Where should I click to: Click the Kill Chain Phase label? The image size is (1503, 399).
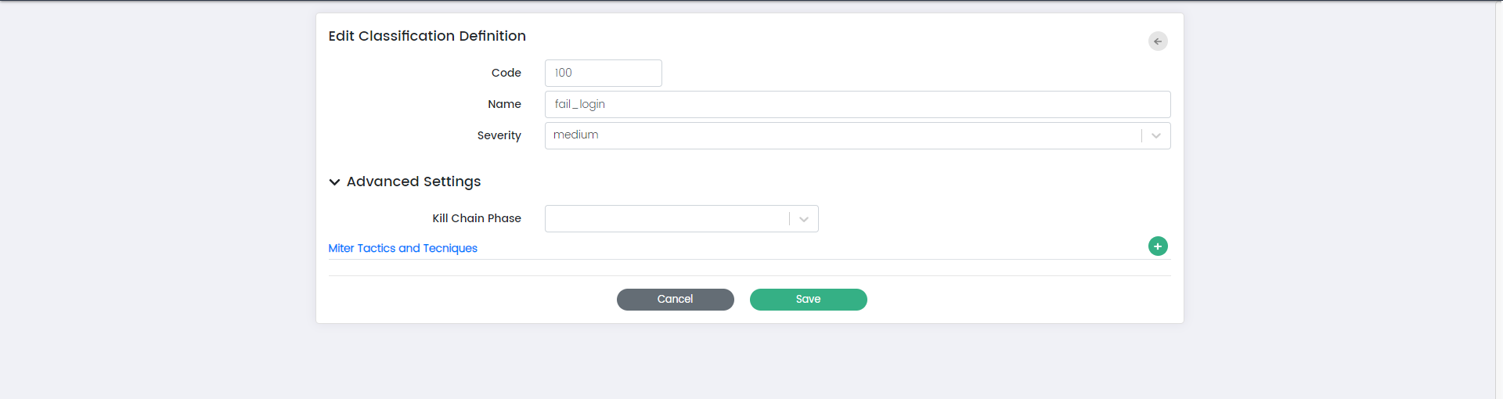click(476, 218)
